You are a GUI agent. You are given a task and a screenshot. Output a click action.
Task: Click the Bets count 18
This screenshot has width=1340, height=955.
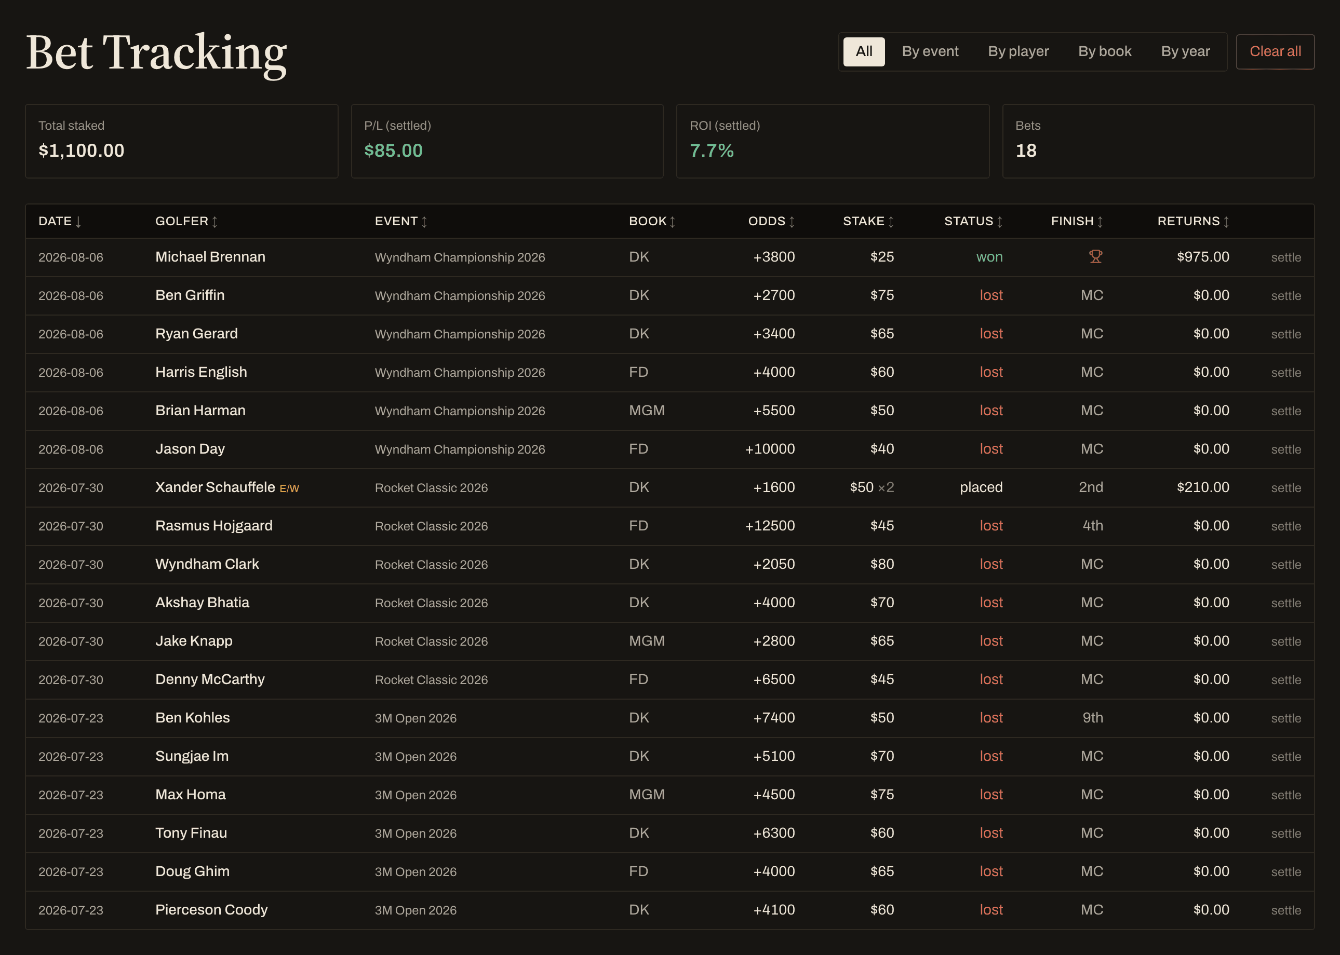[1026, 151]
